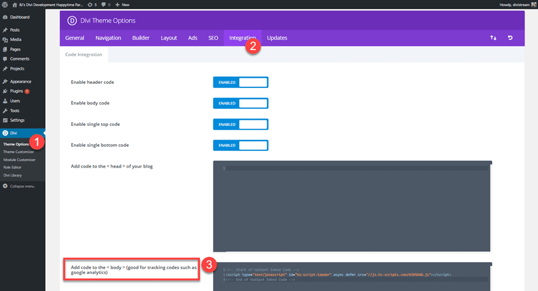Click the plus New content icon

tap(117, 5)
